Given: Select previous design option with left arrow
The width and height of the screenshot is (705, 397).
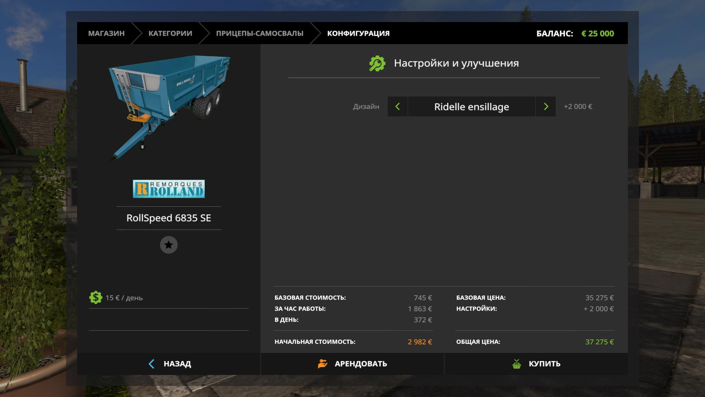Looking at the screenshot, I should tap(397, 107).
